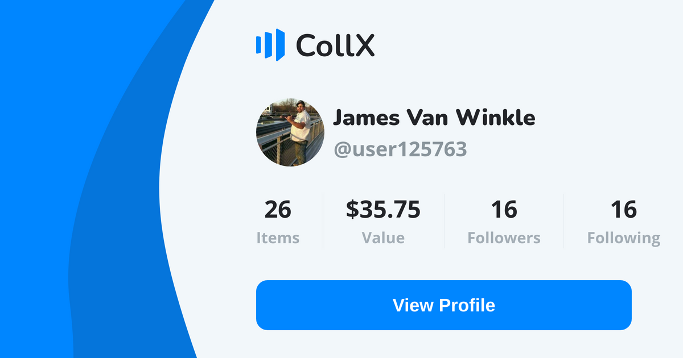The width and height of the screenshot is (683, 358).
Task: Open the 16 Following count
Action: point(624,210)
